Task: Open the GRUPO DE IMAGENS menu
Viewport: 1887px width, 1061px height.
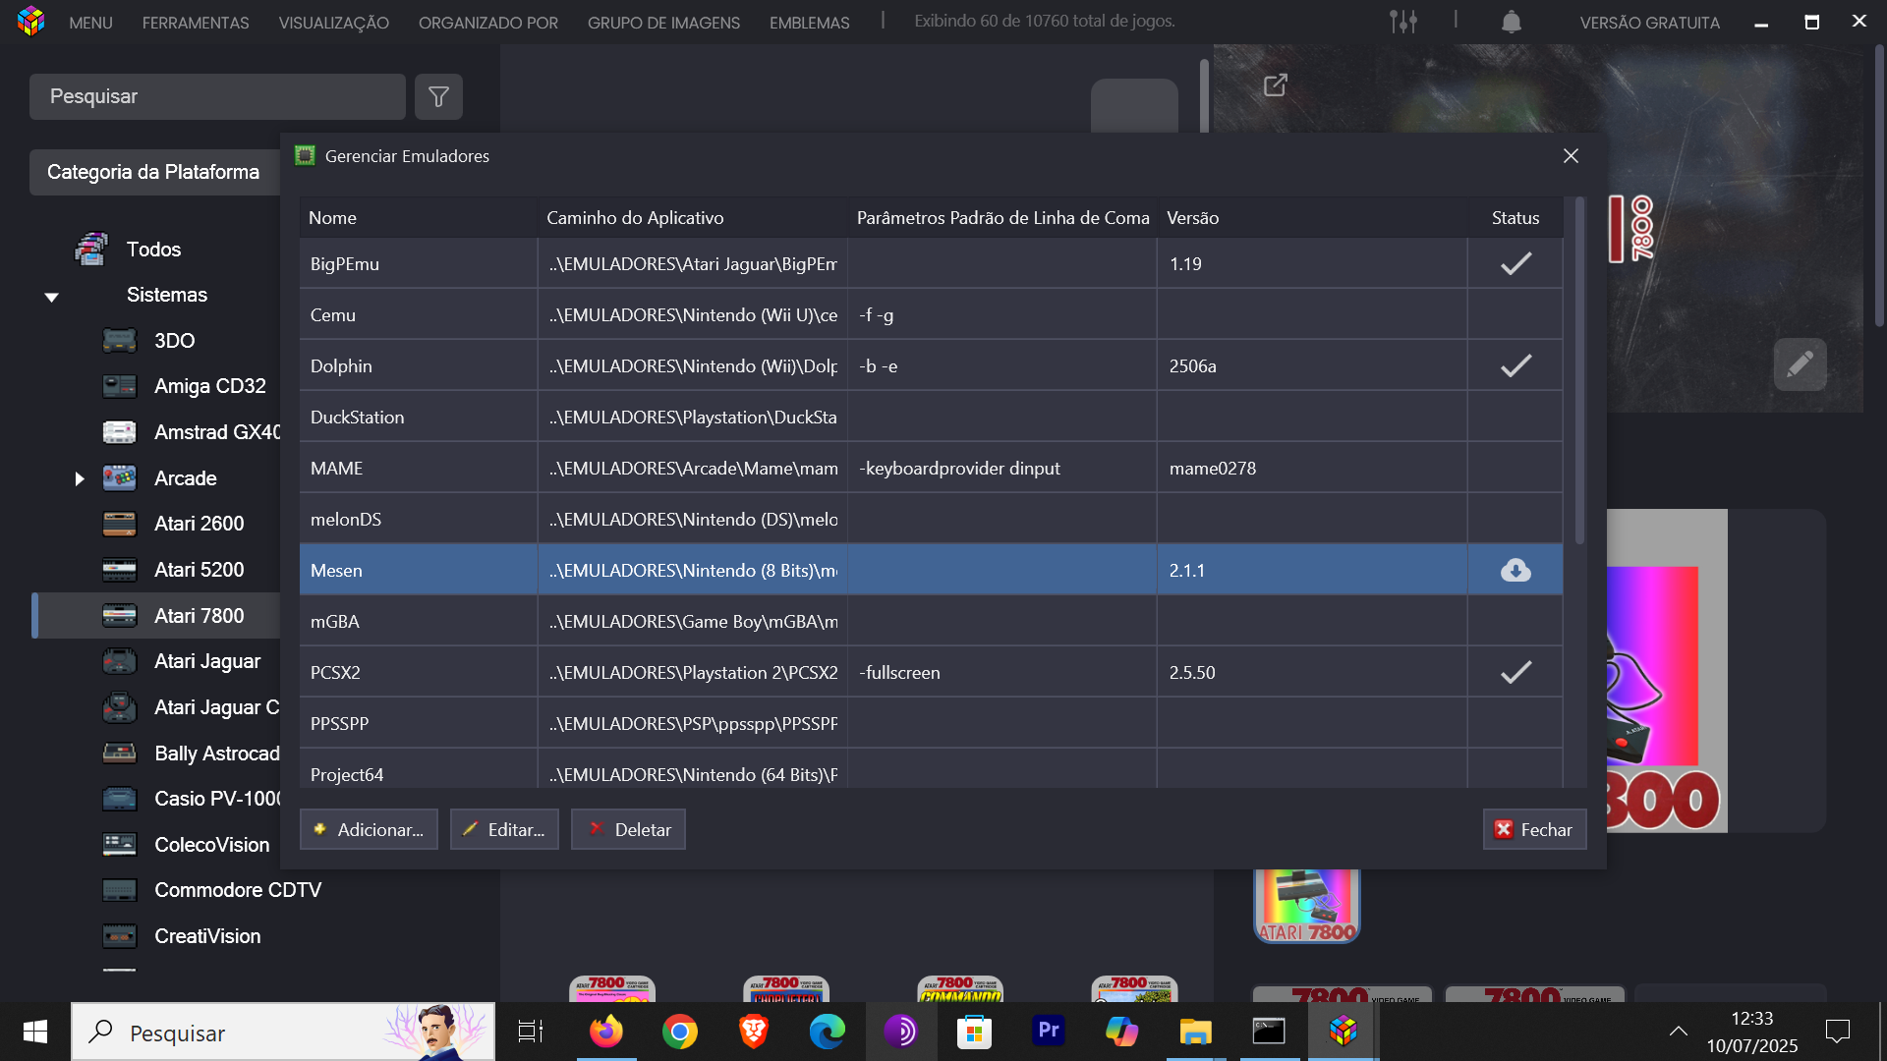Action: click(663, 22)
